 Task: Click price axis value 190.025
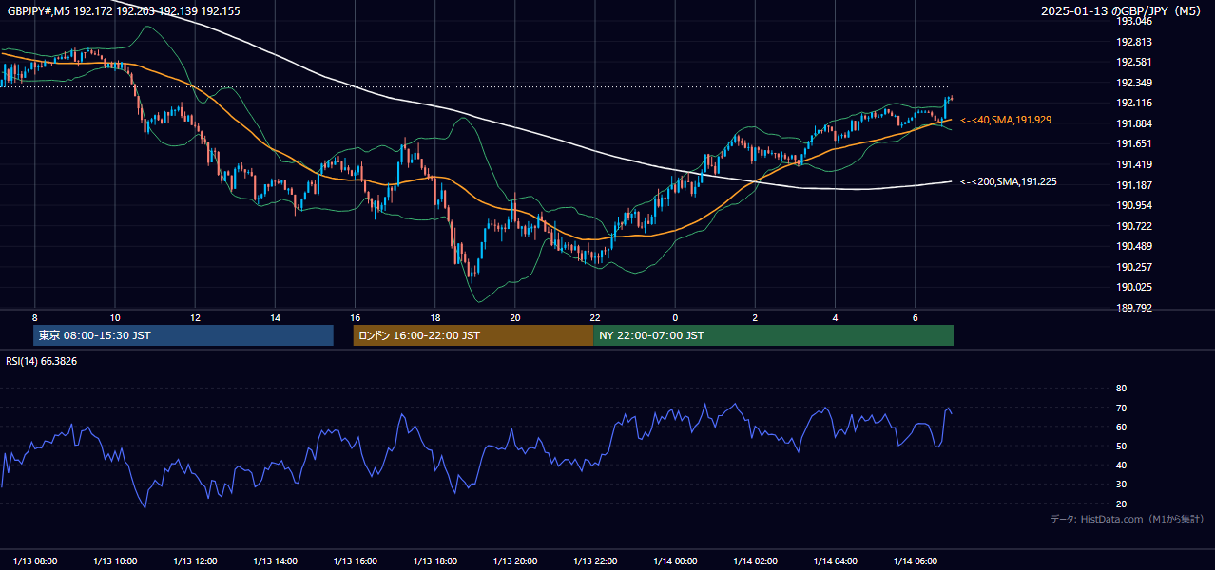(1134, 287)
